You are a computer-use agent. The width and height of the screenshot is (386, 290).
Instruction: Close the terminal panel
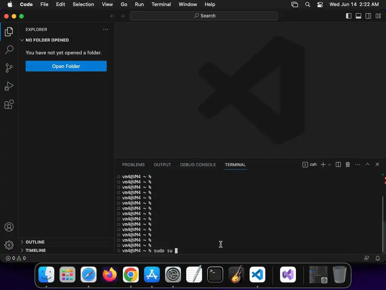[x=377, y=164]
